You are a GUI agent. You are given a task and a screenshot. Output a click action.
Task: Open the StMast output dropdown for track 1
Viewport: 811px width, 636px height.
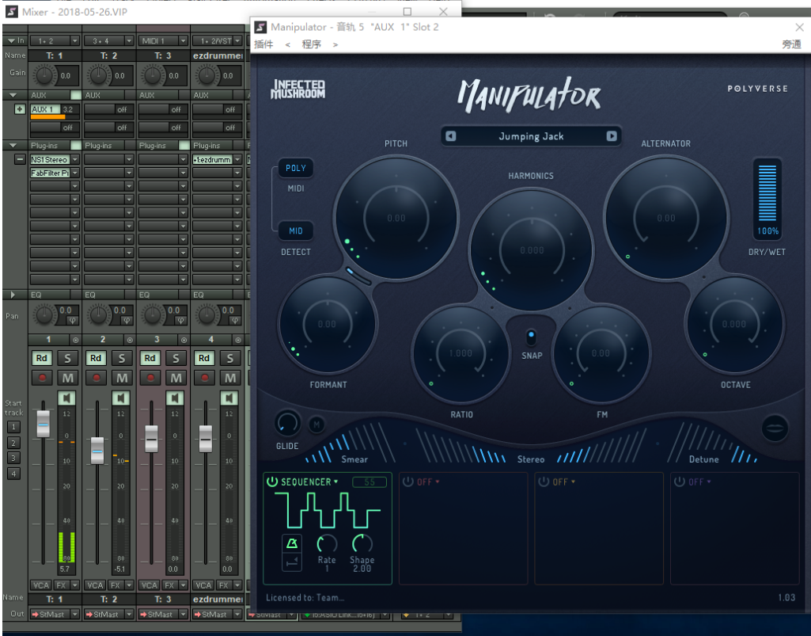[75, 614]
